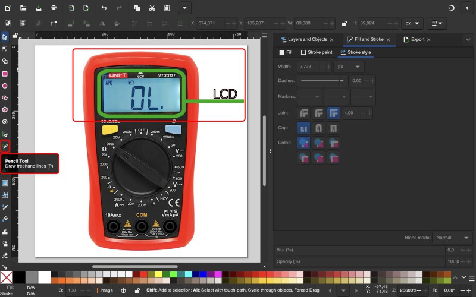Choose the middle Cap option

coord(318,128)
